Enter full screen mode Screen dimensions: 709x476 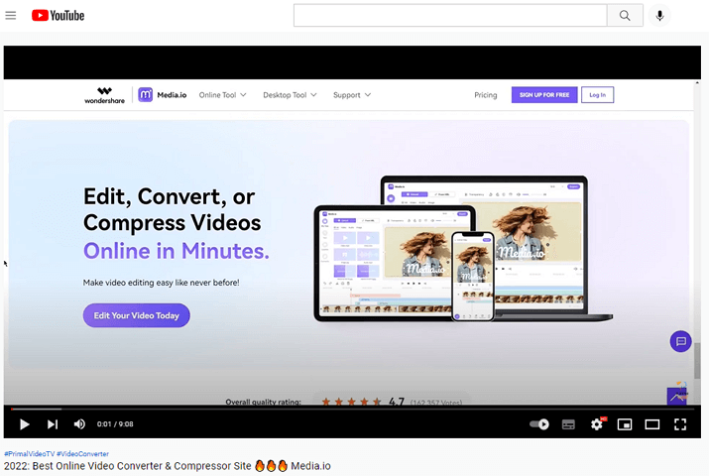pyautogui.click(x=680, y=424)
